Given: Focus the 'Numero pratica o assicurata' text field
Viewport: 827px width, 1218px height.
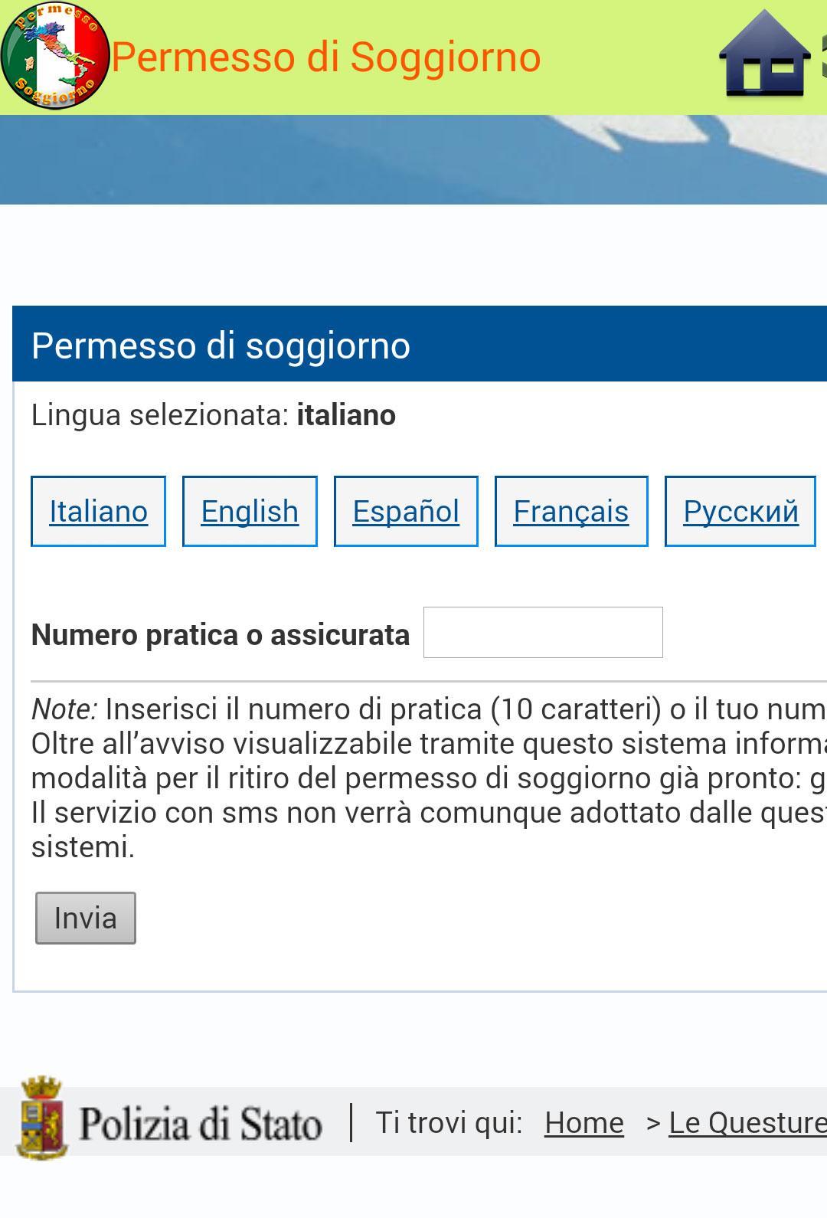Looking at the screenshot, I should tap(543, 632).
